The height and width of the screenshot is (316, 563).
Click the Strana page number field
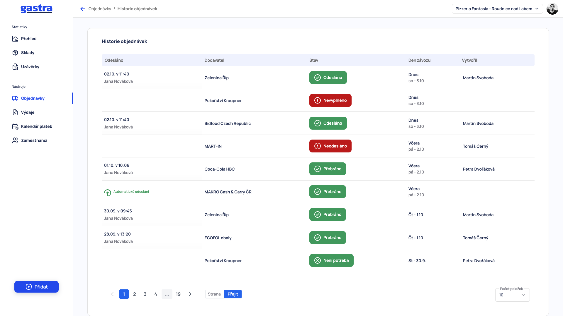(x=215, y=294)
